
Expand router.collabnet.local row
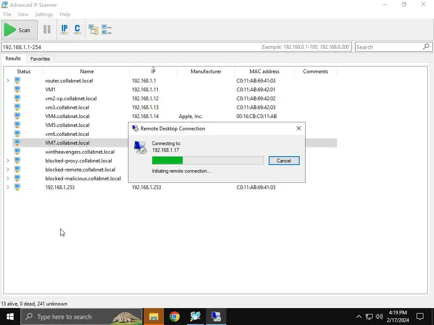(x=8, y=81)
